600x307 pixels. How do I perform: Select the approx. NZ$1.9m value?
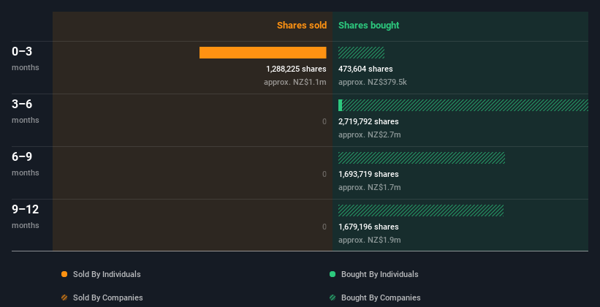pos(370,240)
